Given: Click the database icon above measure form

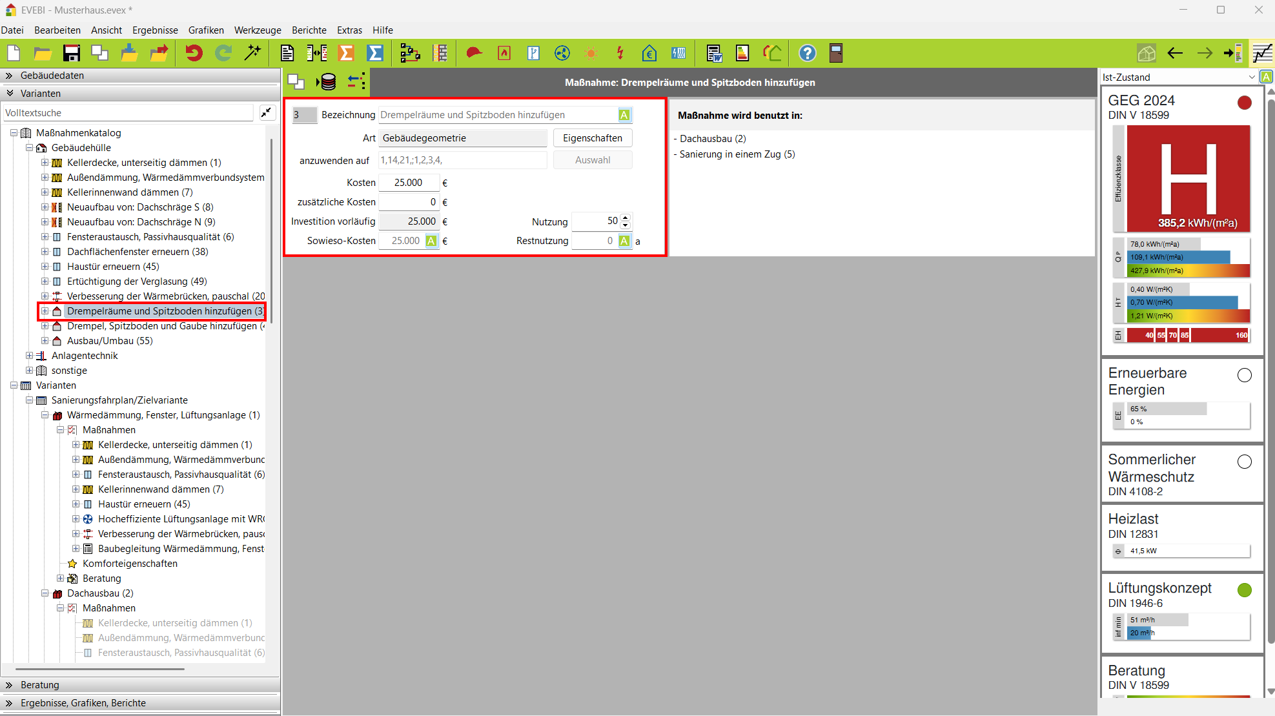Looking at the screenshot, I should pyautogui.click(x=327, y=82).
